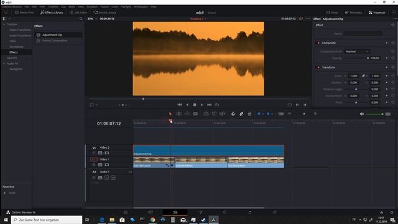
Task: Open the Flag color dropdown
Action: click(x=263, y=114)
